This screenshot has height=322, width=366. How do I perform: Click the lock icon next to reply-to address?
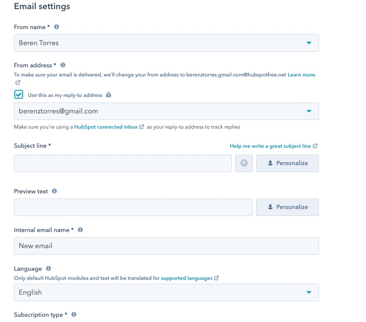tap(108, 95)
